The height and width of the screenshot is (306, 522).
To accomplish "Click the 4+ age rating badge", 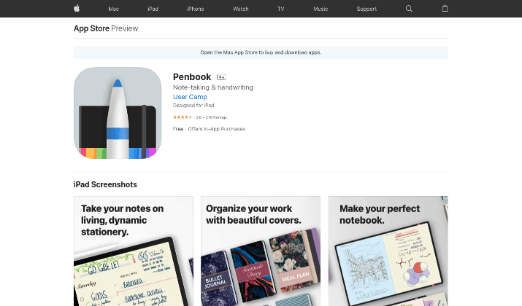I will [221, 77].
